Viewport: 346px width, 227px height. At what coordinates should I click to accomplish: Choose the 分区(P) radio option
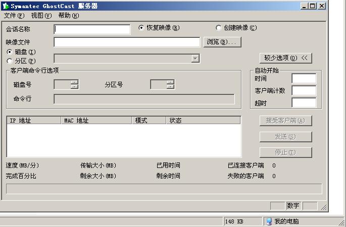[10, 61]
